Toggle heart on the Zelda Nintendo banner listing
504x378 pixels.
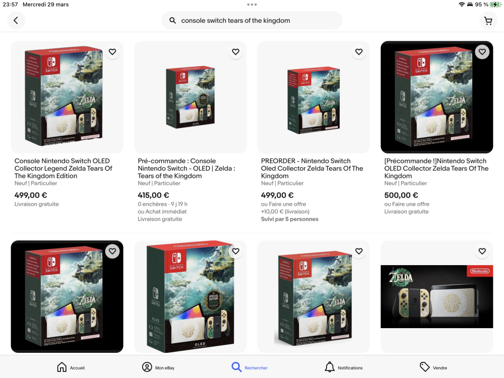coord(482,251)
